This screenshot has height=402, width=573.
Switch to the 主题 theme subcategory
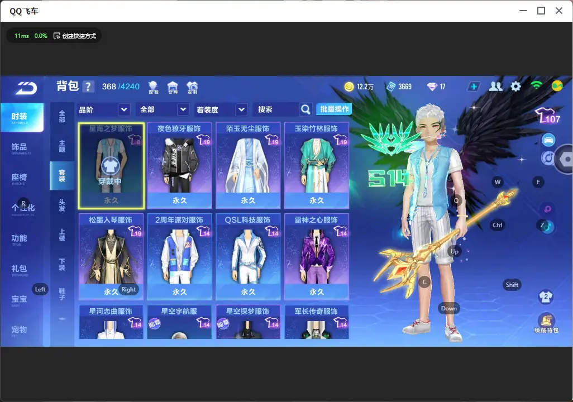coord(62,146)
